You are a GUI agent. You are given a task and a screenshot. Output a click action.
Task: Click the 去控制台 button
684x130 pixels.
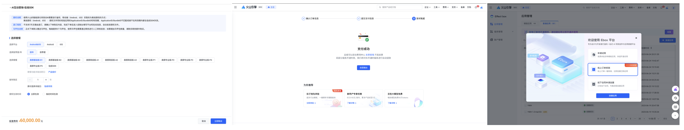point(363,68)
